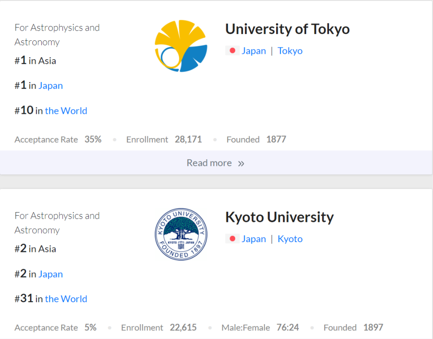Open Japan link in #1 in Japan

[x=51, y=86]
